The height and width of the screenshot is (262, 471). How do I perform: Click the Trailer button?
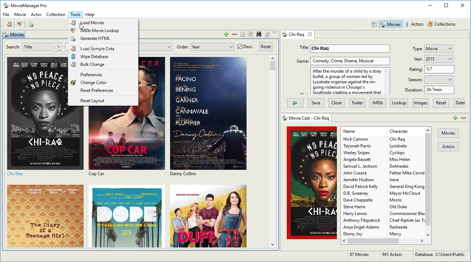click(x=357, y=103)
